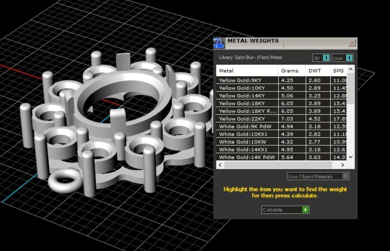The height and width of the screenshot is (251, 390).
Task: Click the table's up scroll arrow
Action: click(351, 69)
